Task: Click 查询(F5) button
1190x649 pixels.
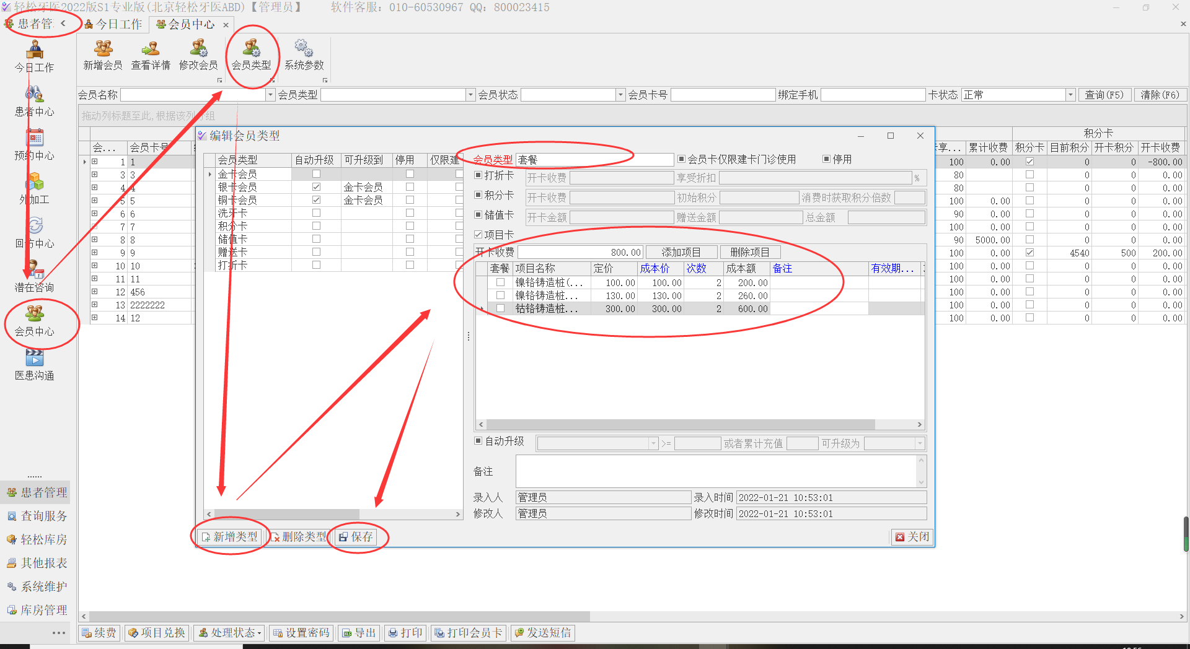Action: 1104,95
